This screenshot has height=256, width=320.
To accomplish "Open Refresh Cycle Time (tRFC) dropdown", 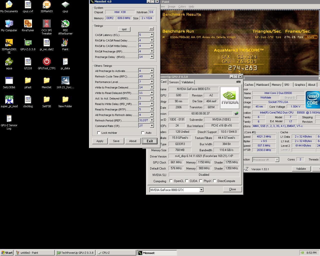I will tap(152, 76).
